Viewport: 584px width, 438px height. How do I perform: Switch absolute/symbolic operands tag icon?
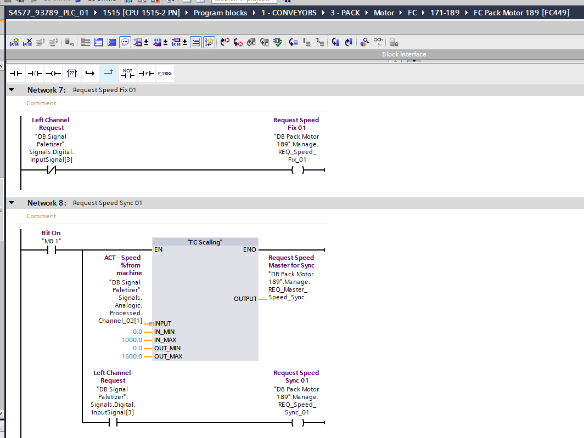point(138,42)
